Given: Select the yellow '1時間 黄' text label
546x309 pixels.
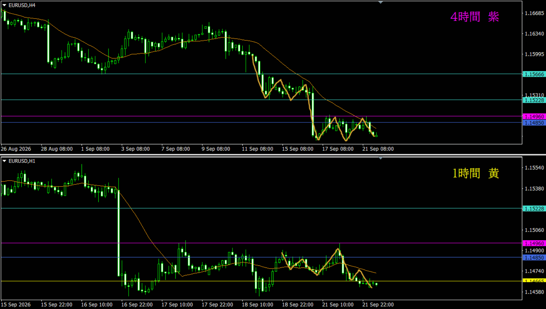Looking at the screenshot, I should coord(476,173).
